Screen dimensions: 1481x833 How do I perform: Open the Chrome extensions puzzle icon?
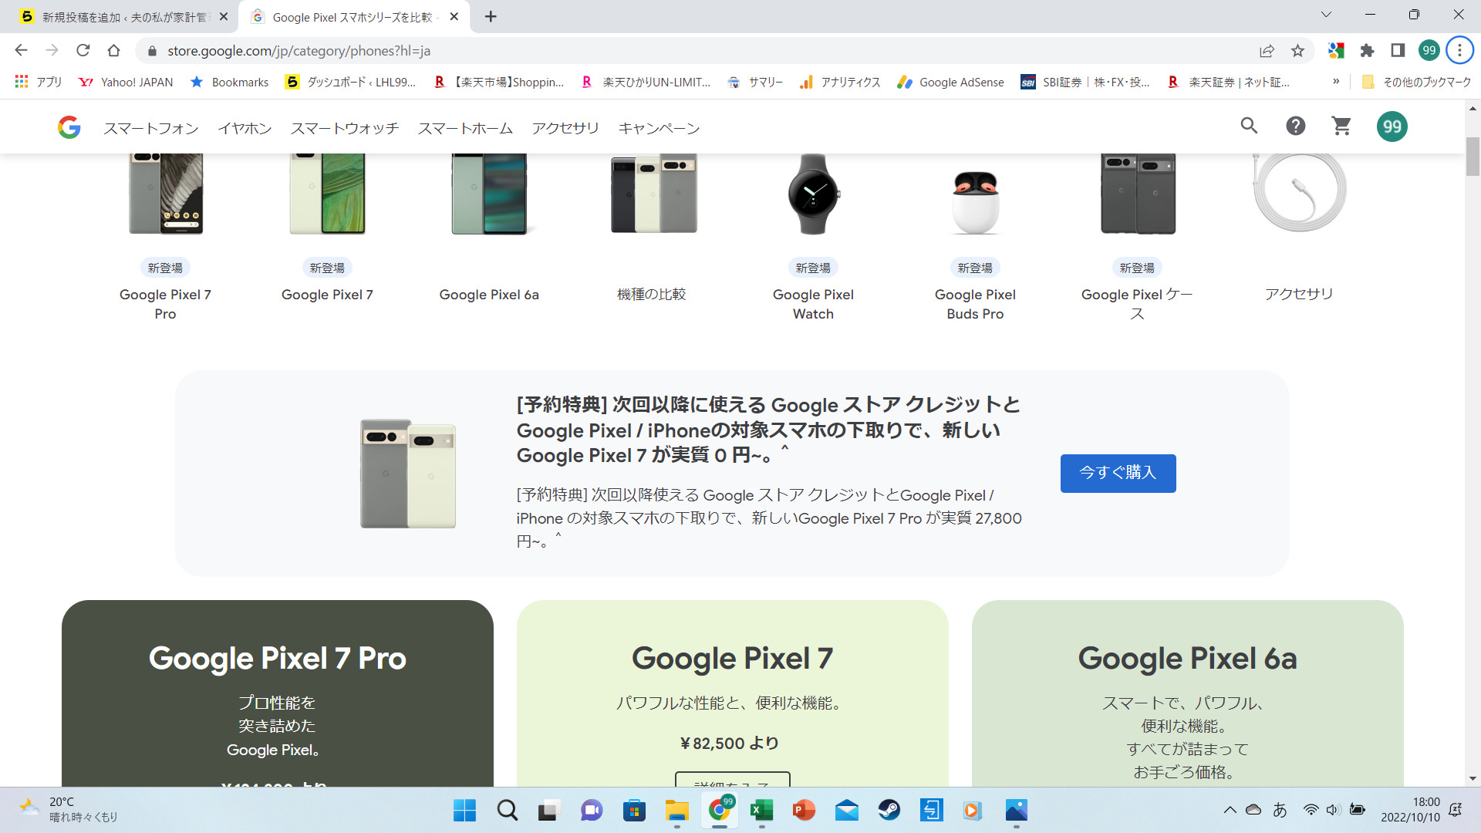point(1367,50)
